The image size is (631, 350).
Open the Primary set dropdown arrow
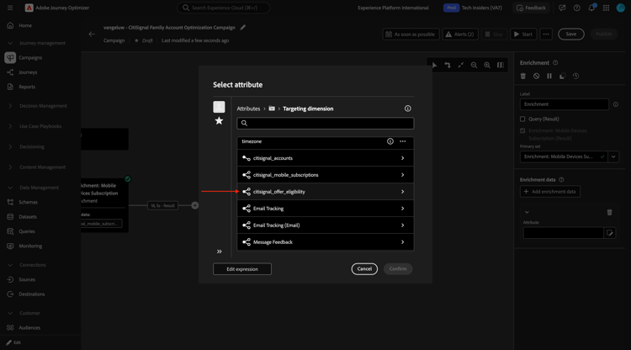(x=613, y=156)
